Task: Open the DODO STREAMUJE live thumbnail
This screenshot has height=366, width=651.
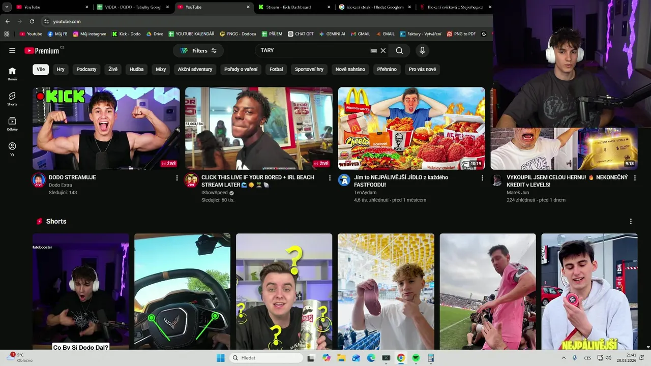Action: (x=106, y=128)
